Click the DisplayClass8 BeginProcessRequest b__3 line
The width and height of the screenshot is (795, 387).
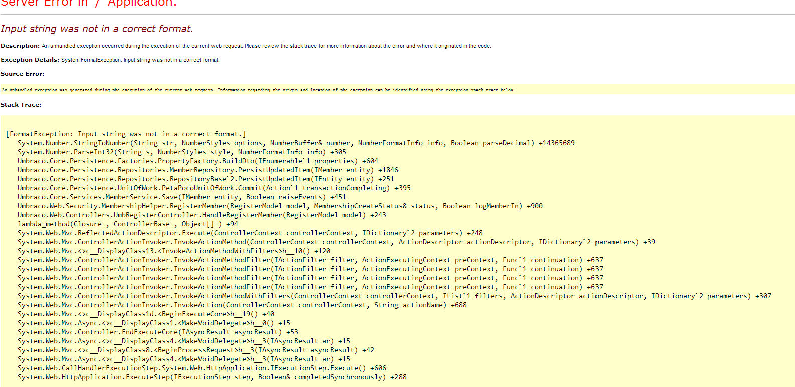(x=196, y=350)
